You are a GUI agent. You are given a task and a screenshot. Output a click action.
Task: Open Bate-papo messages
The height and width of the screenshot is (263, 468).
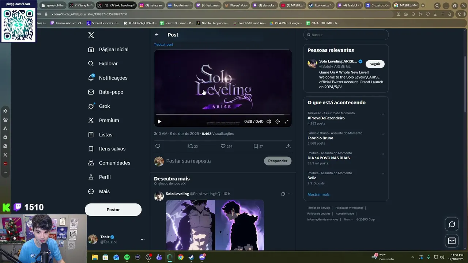coord(106,92)
